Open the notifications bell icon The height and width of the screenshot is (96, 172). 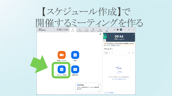click(114, 30)
